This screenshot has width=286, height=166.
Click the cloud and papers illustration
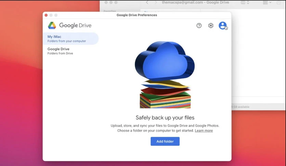click(165, 74)
